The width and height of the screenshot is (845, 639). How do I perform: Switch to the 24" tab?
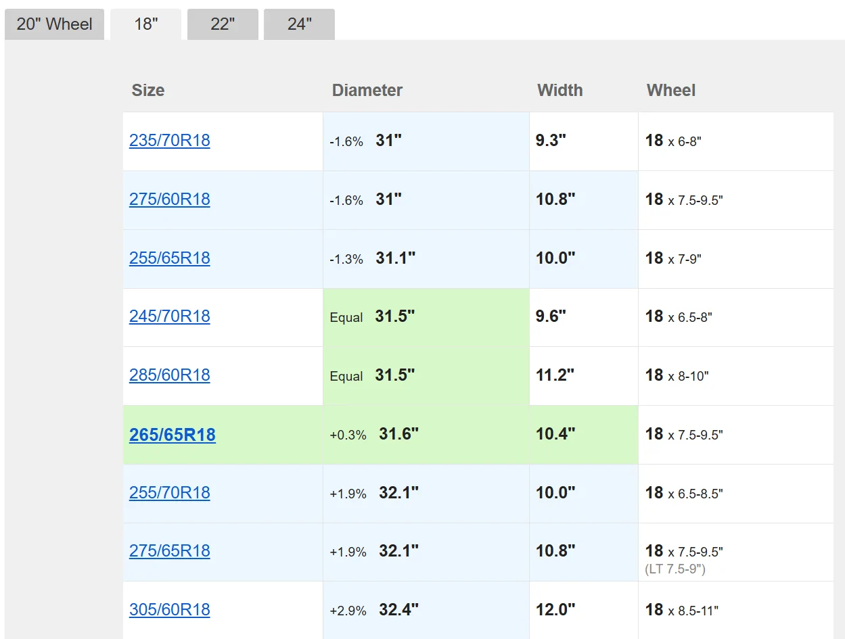299,24
